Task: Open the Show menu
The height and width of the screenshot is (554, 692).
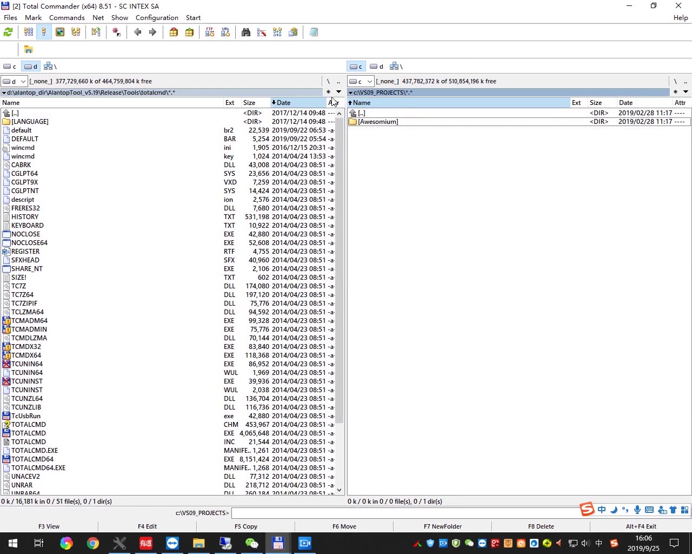Action: 119,17
